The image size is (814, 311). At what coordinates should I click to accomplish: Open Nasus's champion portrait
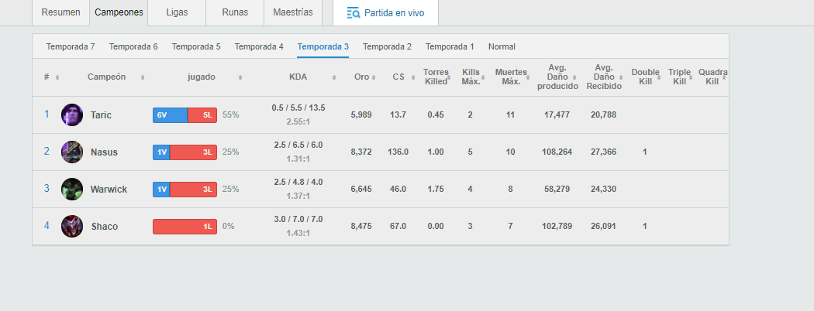coord(72,152)
